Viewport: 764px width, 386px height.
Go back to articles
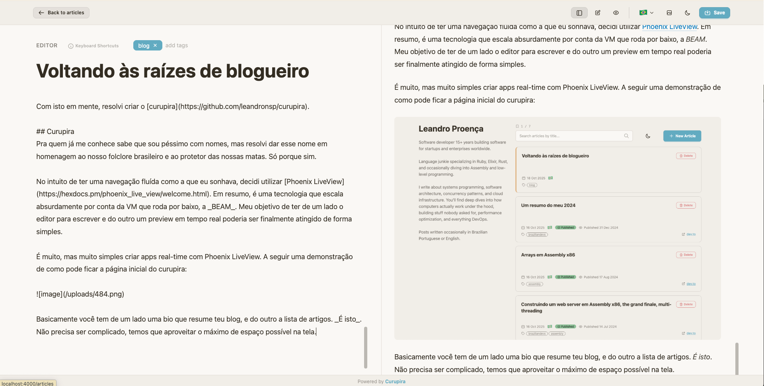point(61,13)
